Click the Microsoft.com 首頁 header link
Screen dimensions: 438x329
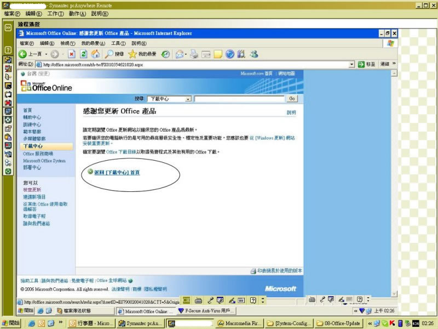[x=256, y=73]
